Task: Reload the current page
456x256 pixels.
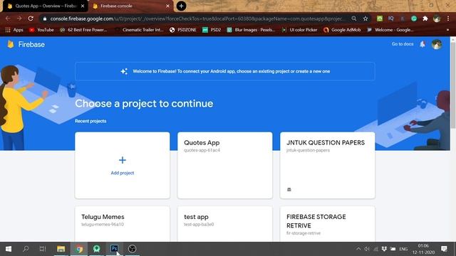Action: coord(31,18)
